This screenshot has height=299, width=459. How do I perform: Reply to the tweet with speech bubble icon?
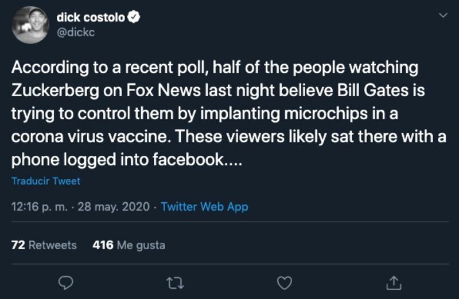(x=67, y=282)
